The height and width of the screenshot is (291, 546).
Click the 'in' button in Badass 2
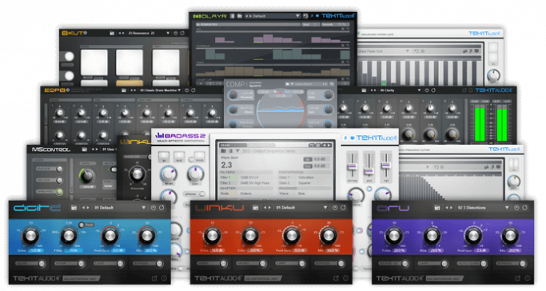tap(164, 157)
